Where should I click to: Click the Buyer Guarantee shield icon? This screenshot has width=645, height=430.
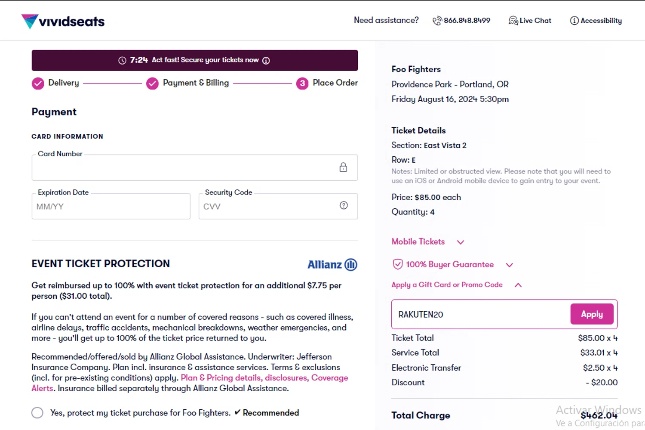click(x=398, y=264)
